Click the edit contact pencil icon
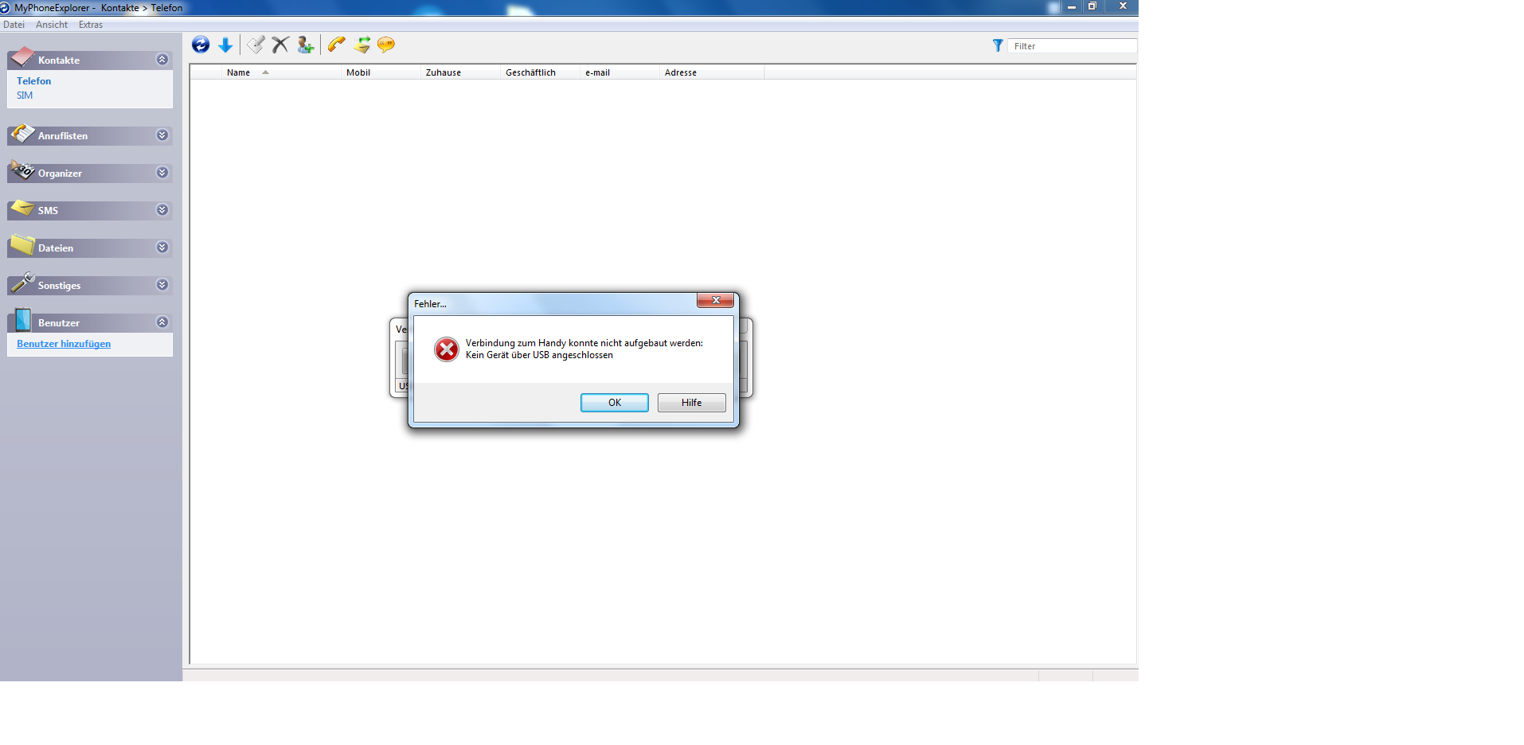 256,45
